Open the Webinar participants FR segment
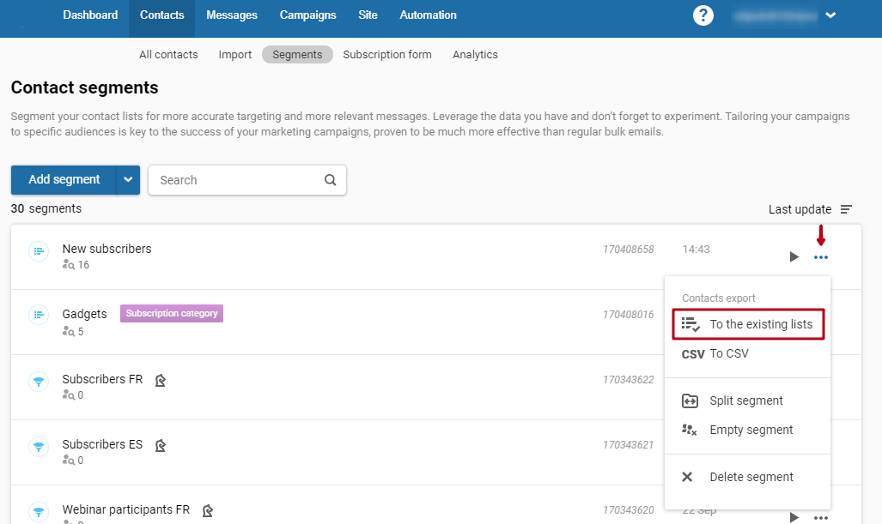882x524 pixels. pyautogui.click(x=126, y=509)
